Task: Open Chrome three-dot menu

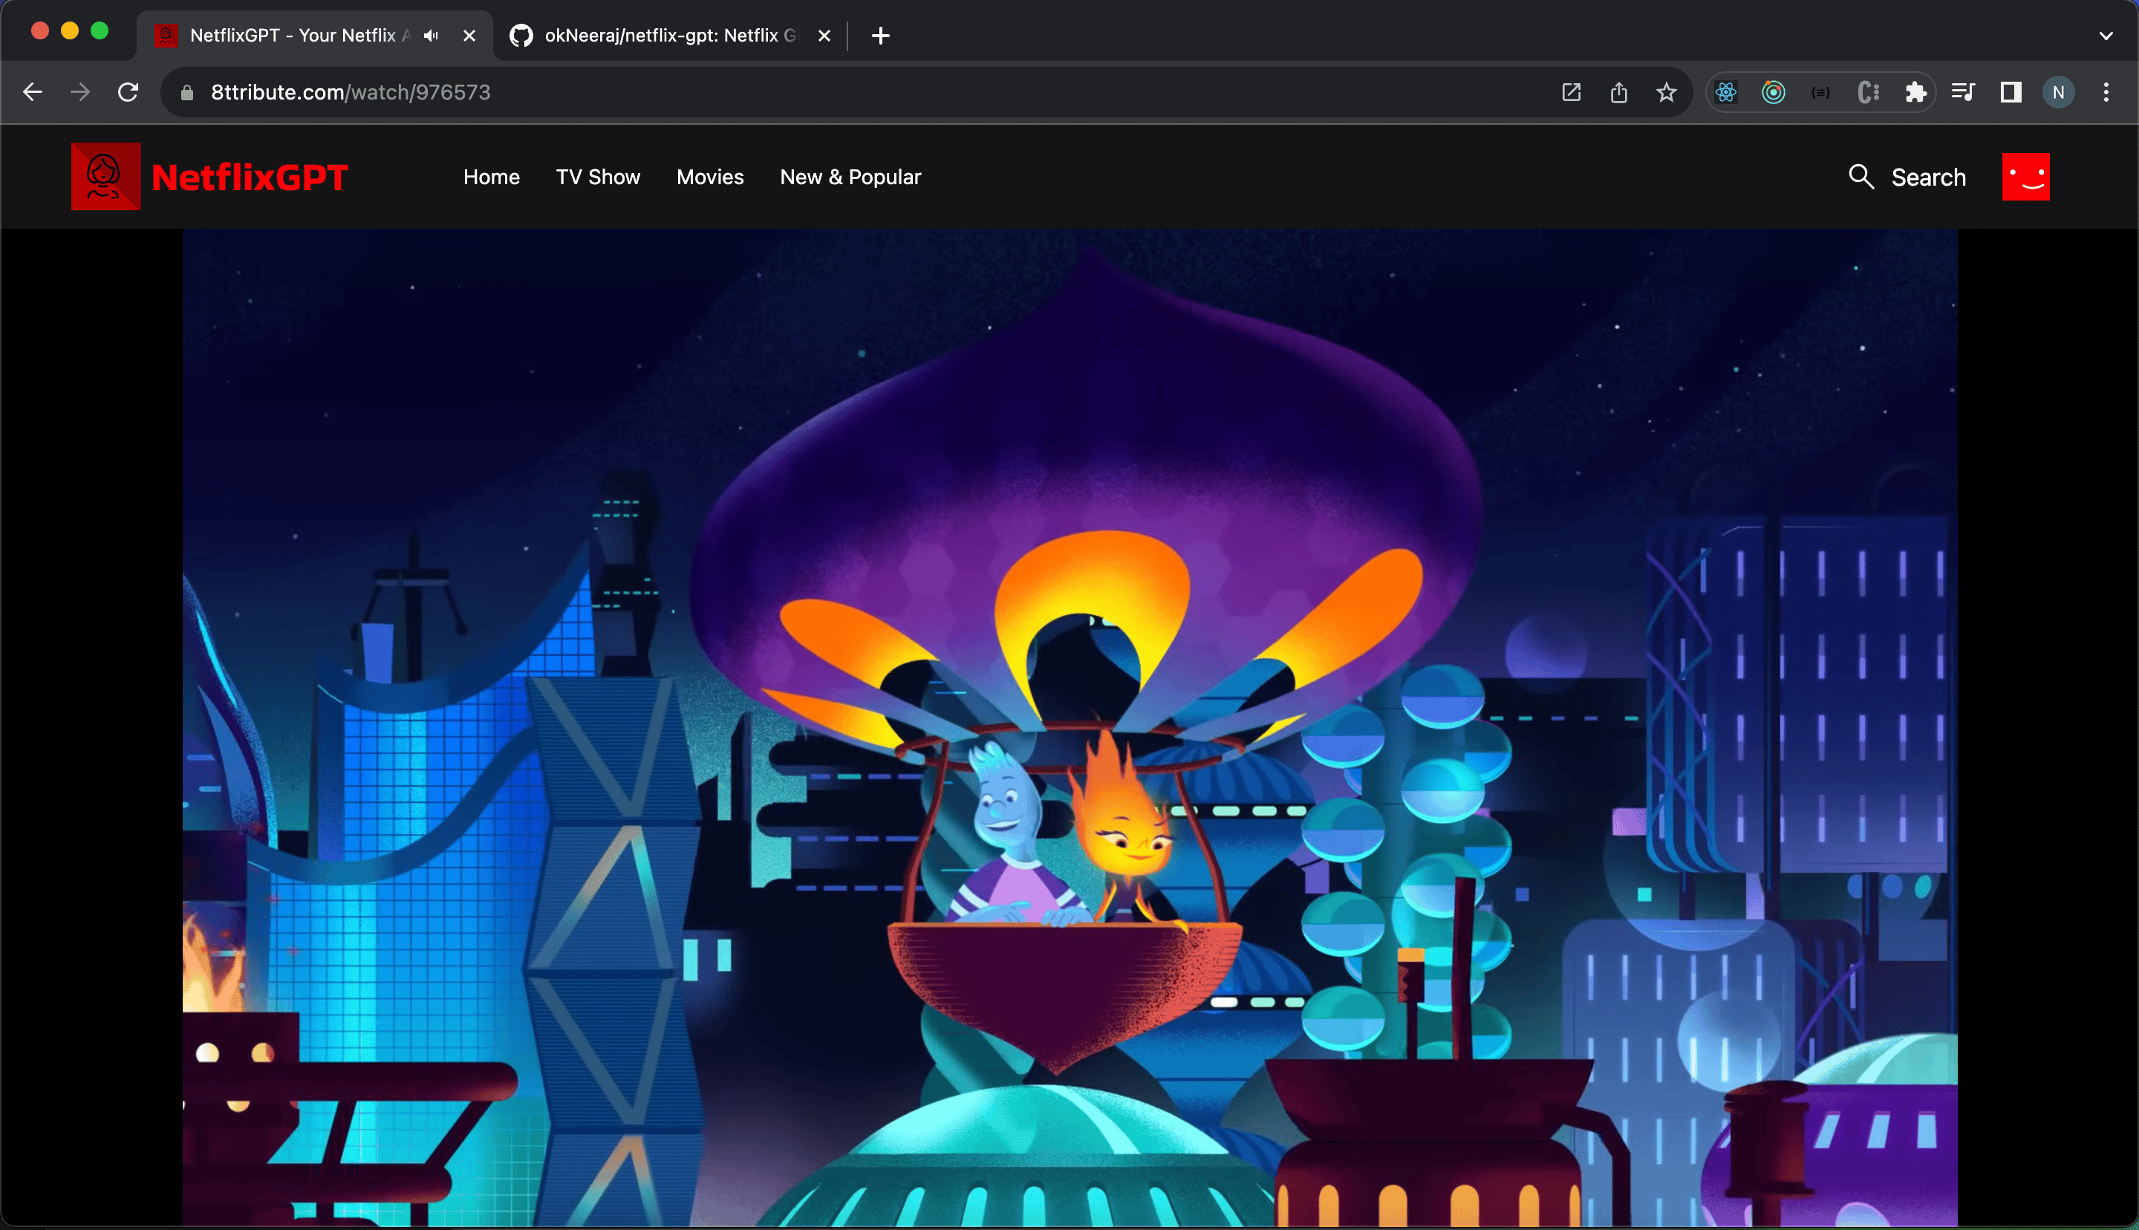Action: (x=2106, y=92)
